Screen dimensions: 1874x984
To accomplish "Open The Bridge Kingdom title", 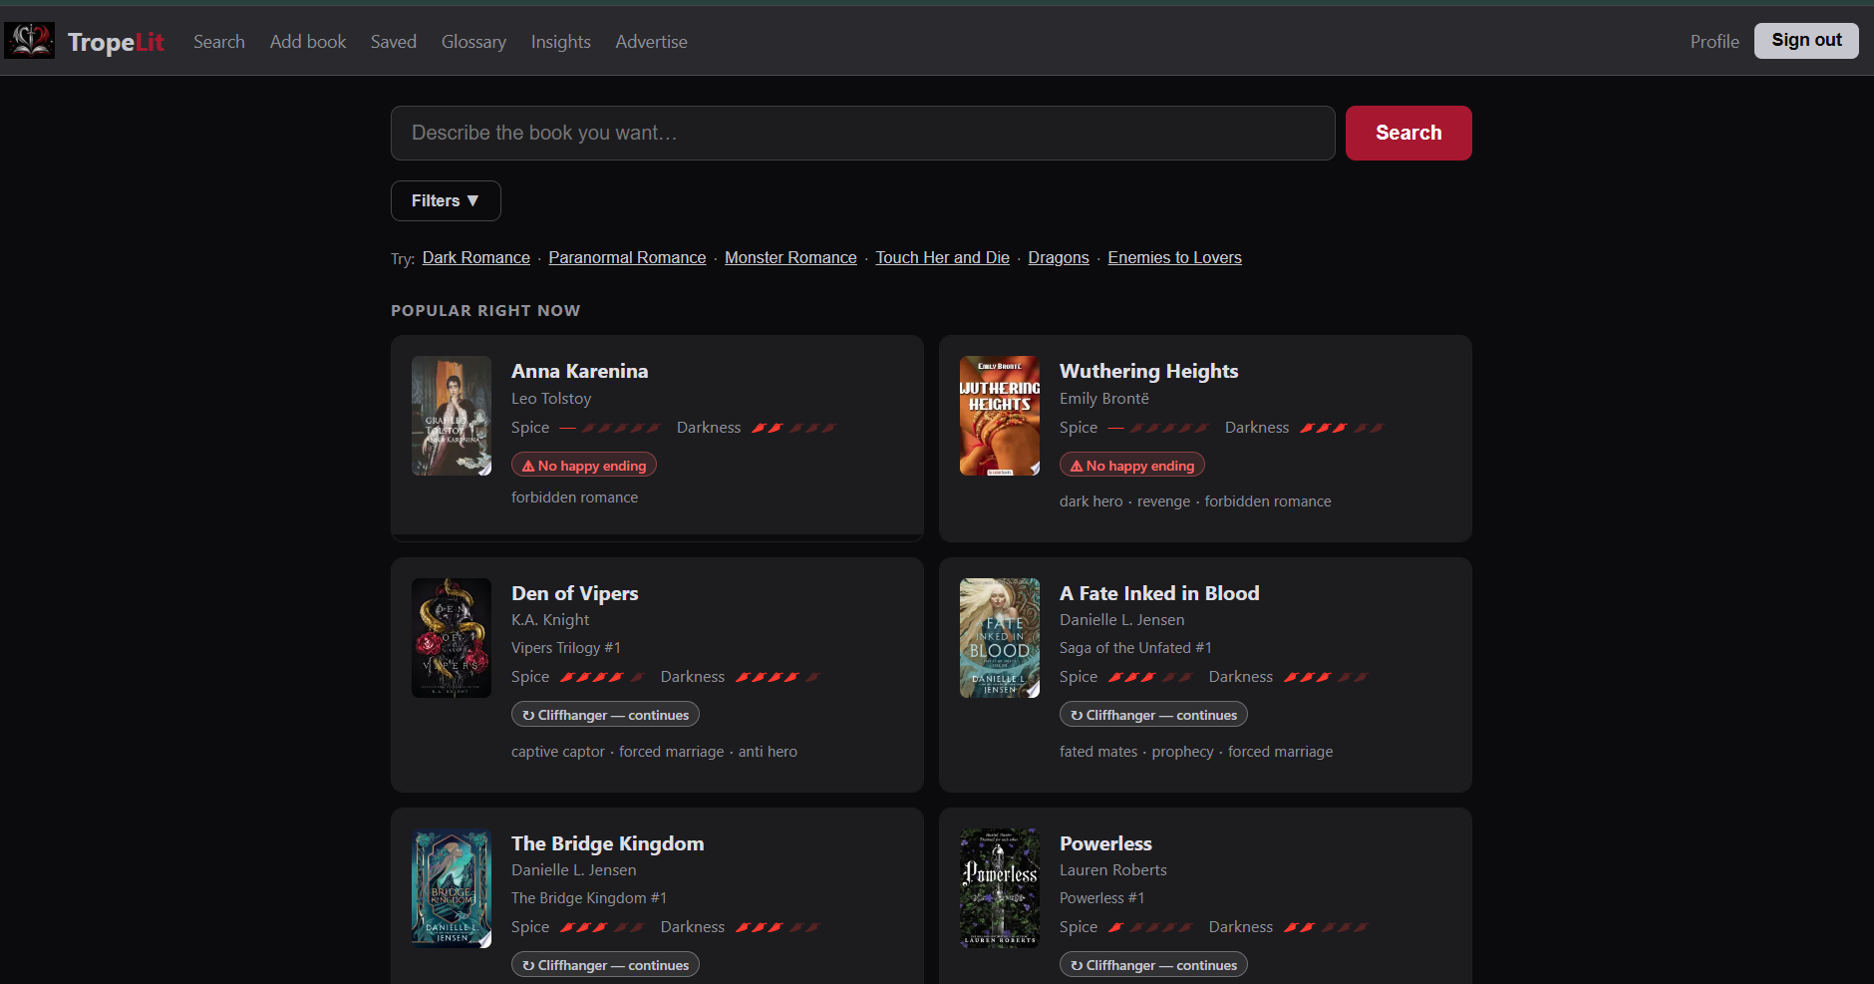I will click(x=608, y=843).
